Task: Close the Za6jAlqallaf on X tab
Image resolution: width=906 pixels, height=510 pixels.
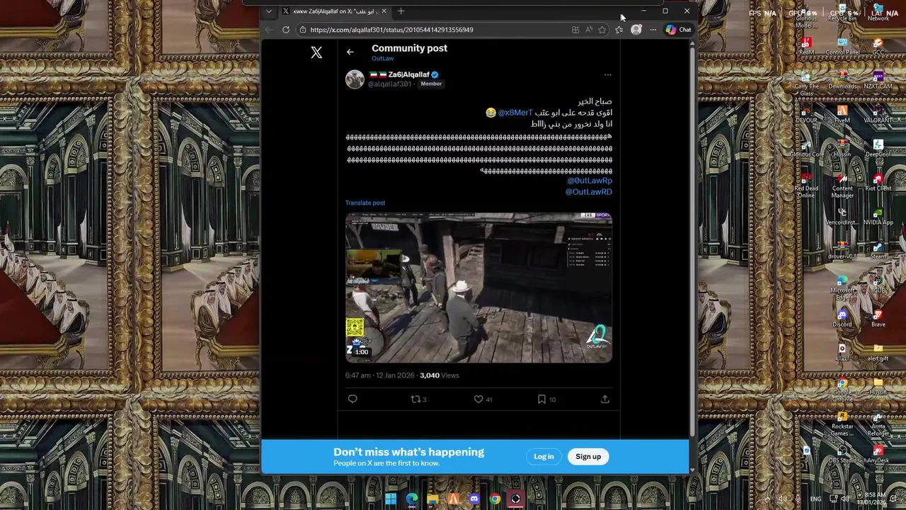Action: point(384,11)
